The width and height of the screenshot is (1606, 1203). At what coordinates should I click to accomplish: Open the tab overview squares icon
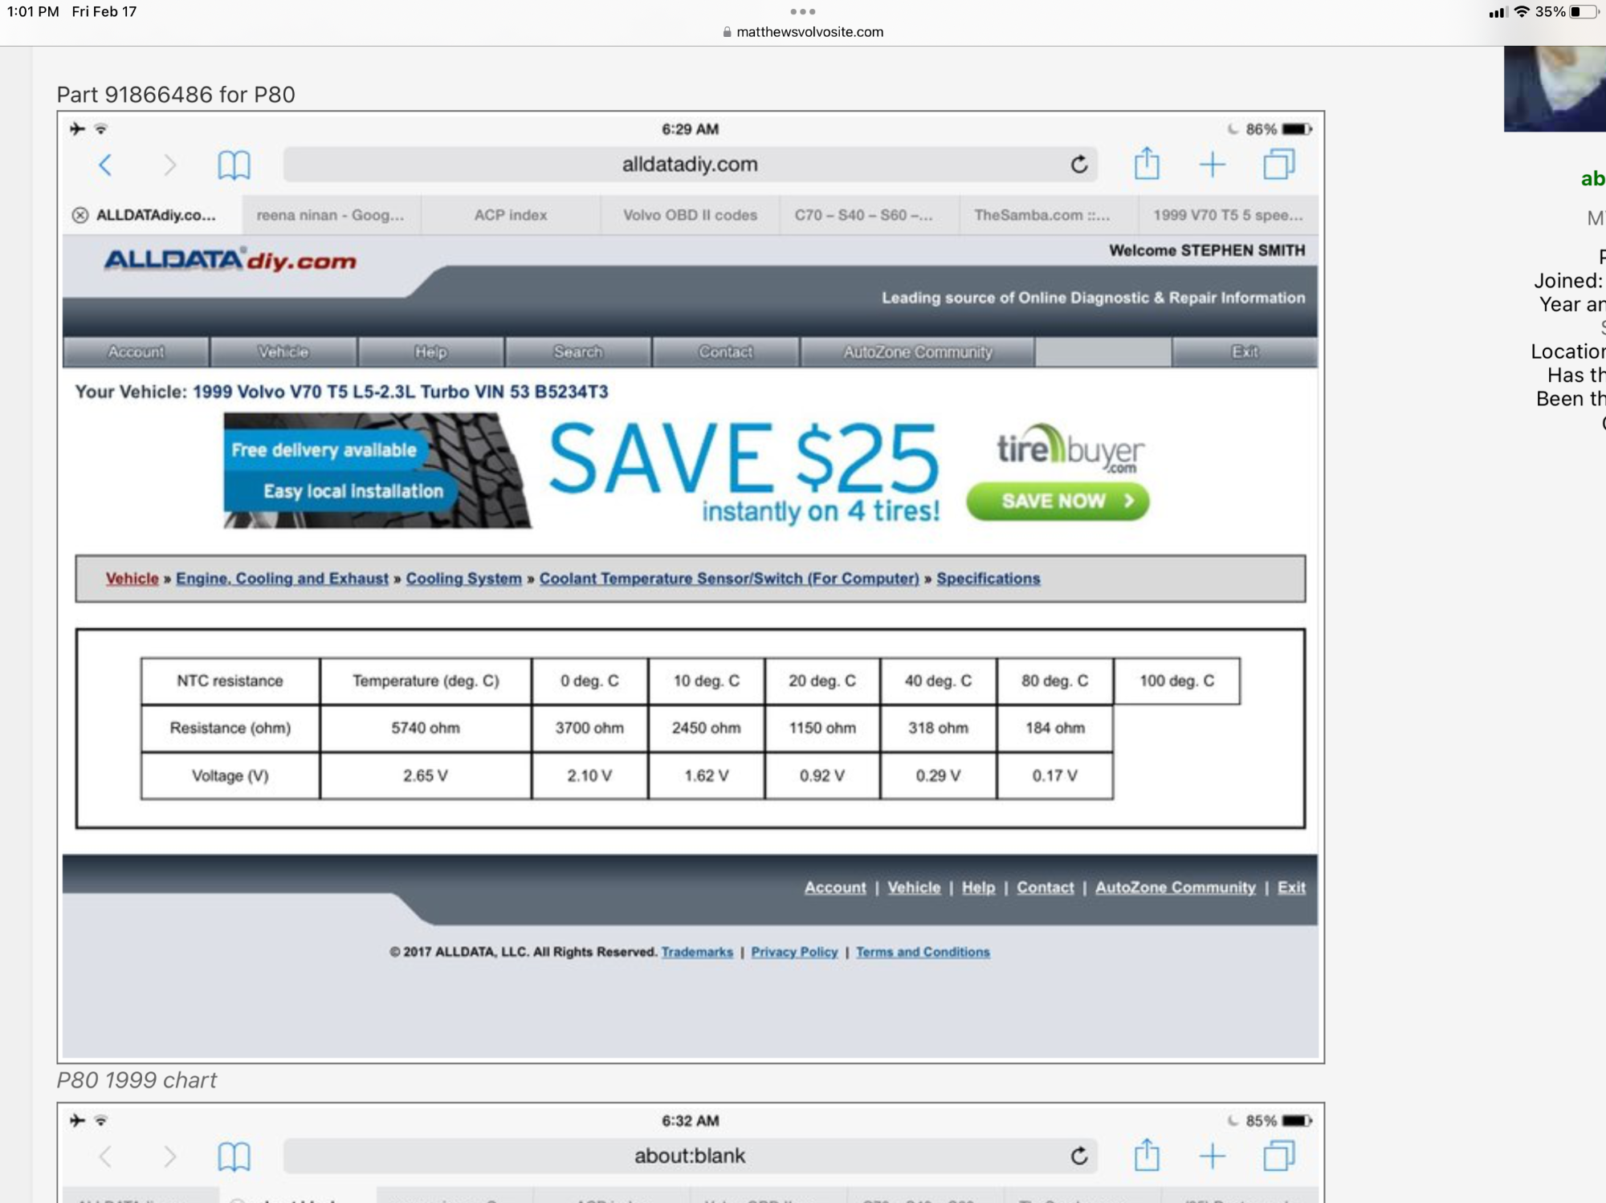[x=1278, y=165]
